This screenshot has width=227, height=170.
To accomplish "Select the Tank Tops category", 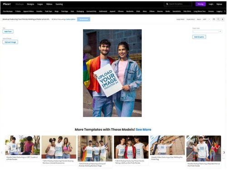I will (x=49, y=11).
